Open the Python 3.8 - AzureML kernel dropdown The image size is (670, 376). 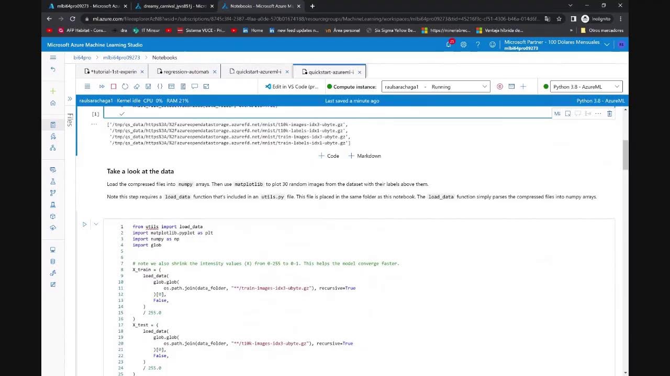586,87
